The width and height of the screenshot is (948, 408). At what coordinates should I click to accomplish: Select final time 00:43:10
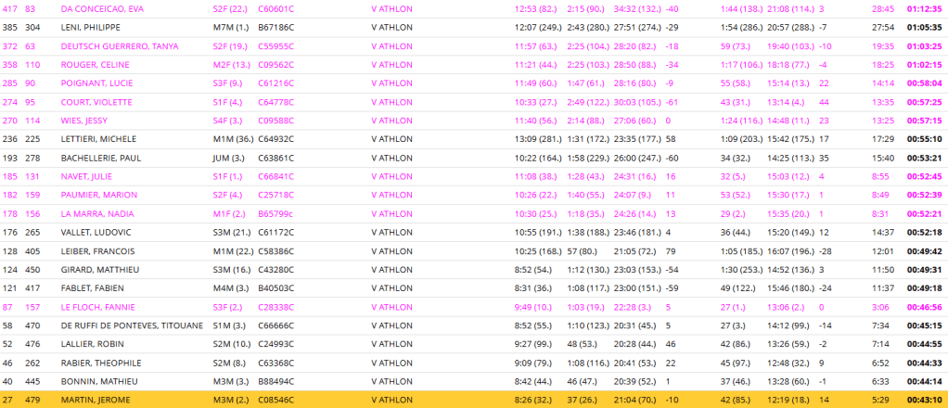[922, 400]
